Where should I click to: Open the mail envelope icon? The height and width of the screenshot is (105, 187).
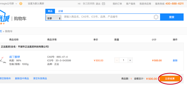click(104, 4)
